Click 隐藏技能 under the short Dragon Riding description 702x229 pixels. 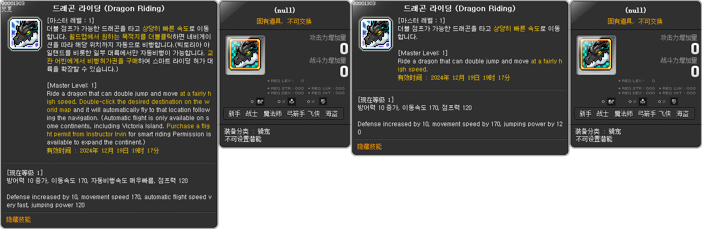coord(369,146)
